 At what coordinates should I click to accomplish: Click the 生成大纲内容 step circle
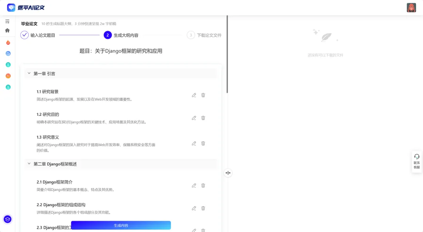pyautogui.click(x=107, y=35)
